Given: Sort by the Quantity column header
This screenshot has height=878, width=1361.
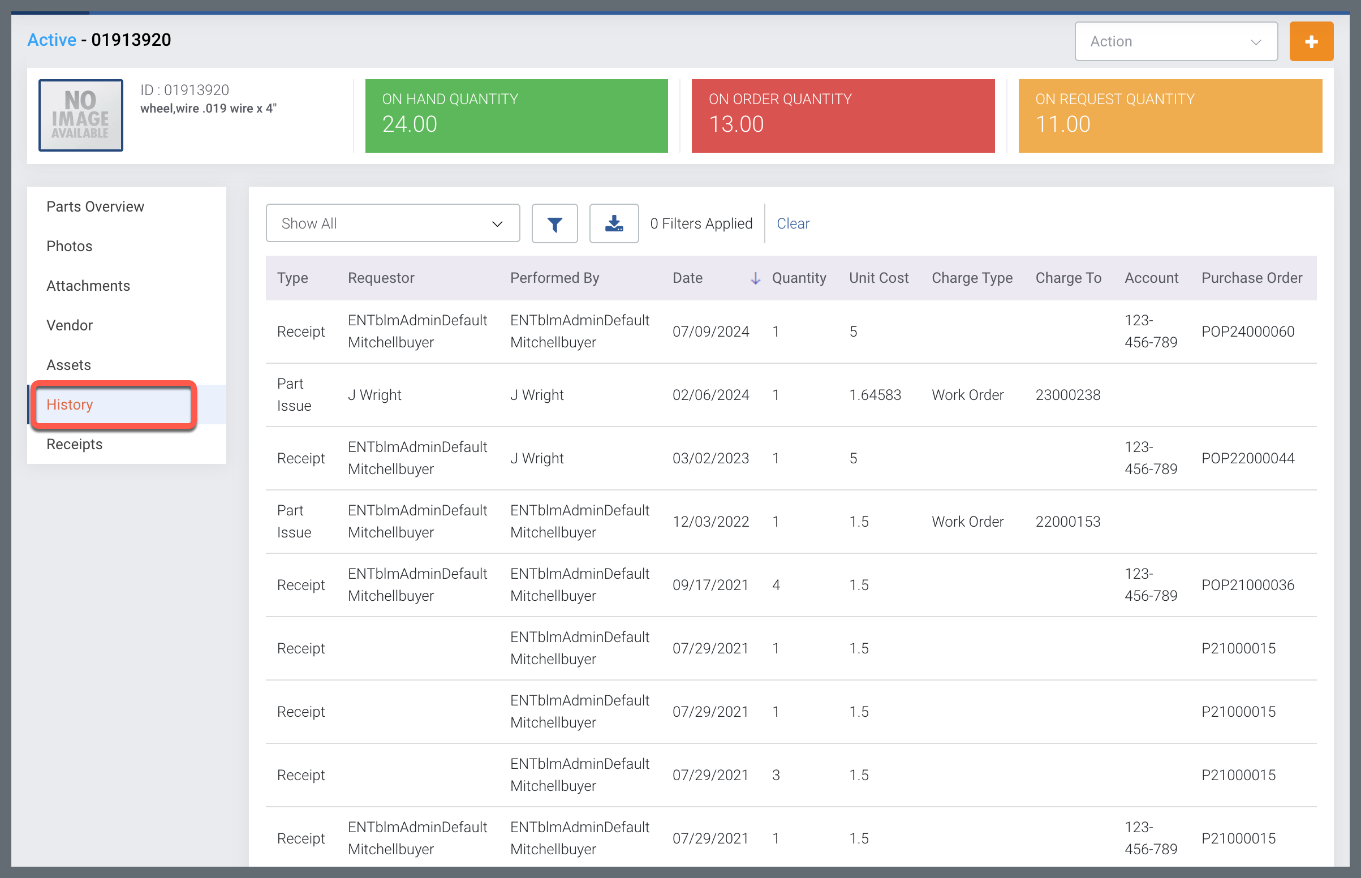Looking at the screenshot, I should tap(799, 278).
